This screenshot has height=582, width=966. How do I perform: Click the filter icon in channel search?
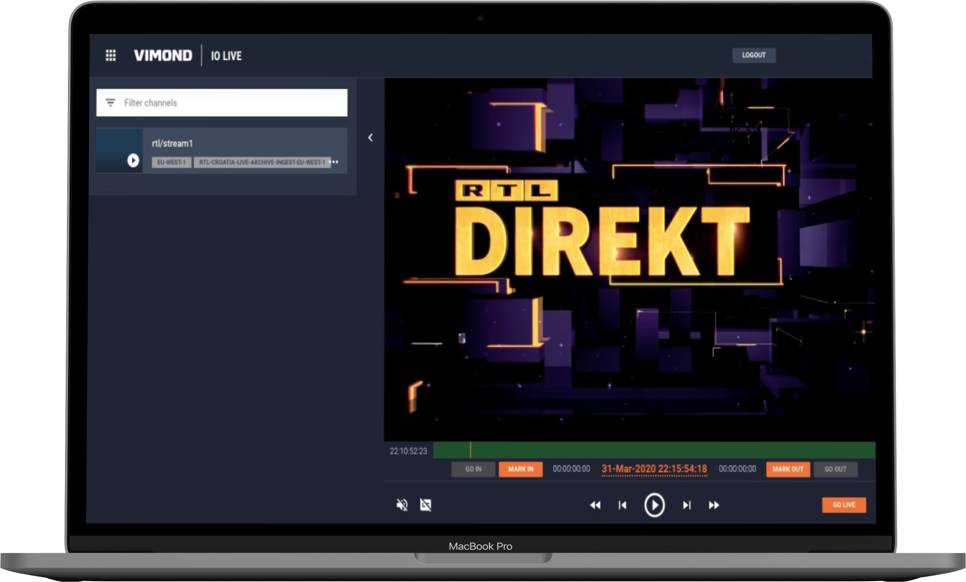tap(110, 103)
